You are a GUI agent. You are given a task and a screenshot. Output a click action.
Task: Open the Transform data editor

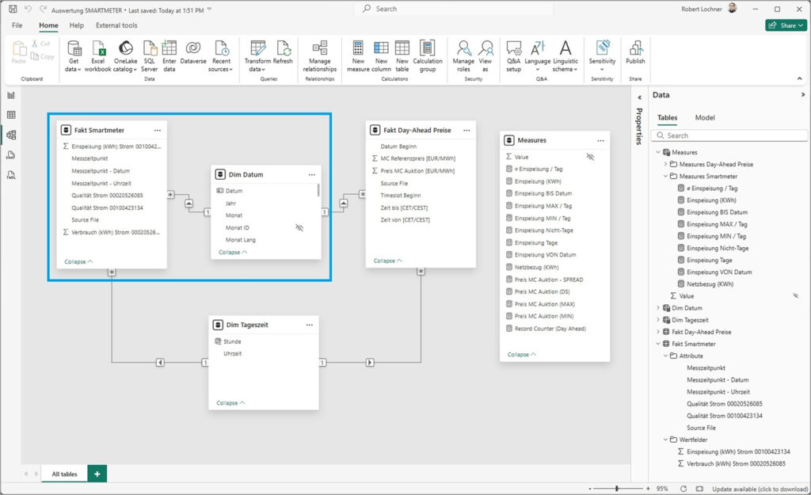(257, 56)
